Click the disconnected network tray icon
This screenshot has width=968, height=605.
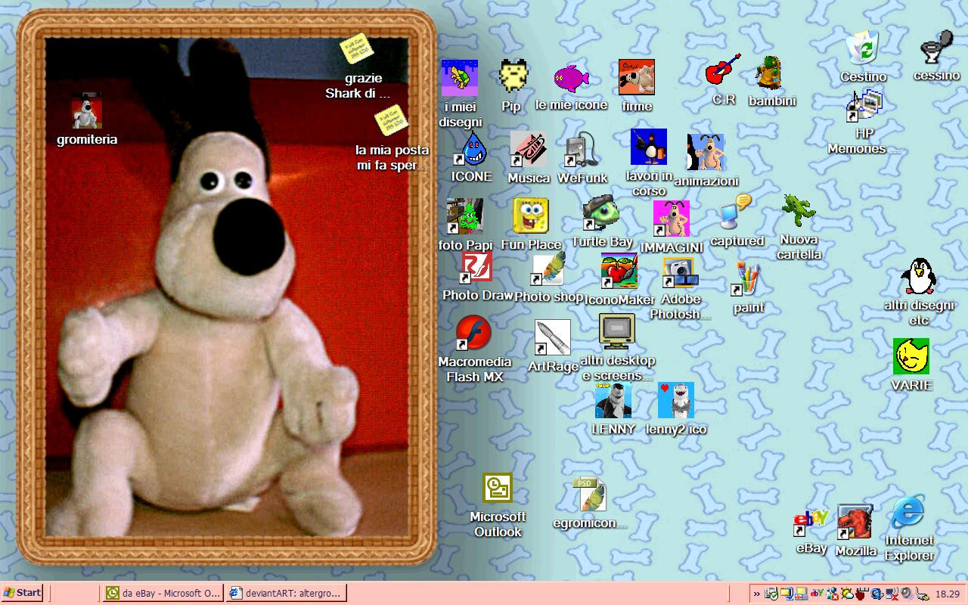click(x=892, y=594)
